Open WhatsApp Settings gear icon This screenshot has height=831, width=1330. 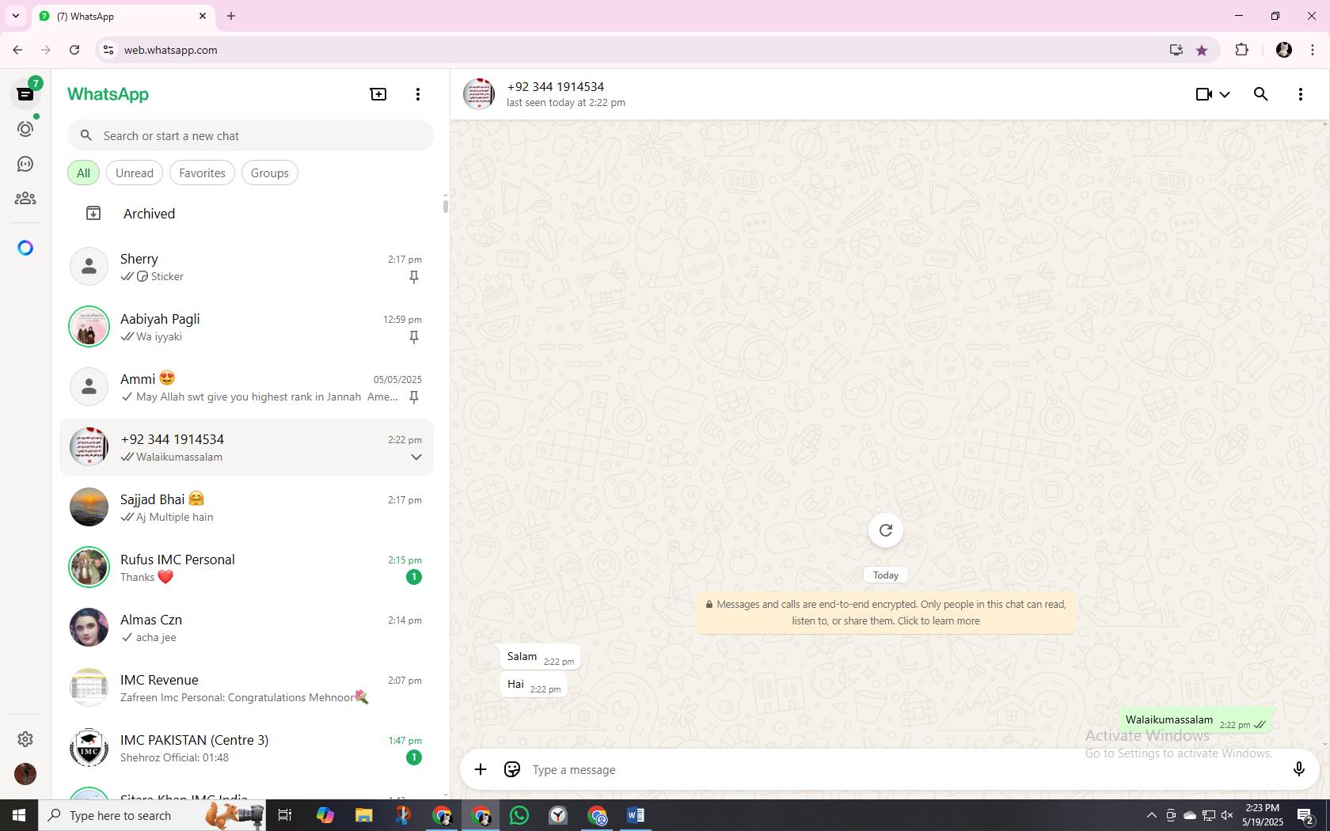point(25,738)
